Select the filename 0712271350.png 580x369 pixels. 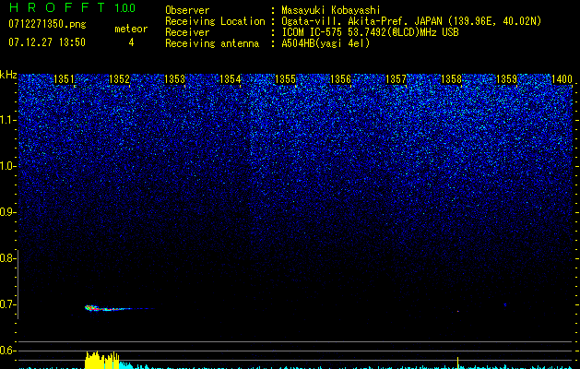47,24
